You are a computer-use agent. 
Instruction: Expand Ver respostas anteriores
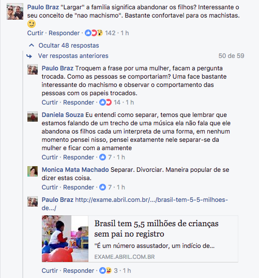click(x=73, y=56)
